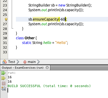Click line number 33 in gutter

(5, 52)
